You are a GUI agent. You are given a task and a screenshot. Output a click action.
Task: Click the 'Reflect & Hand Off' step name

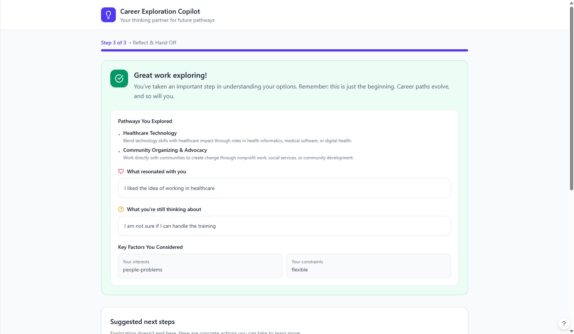click(x=154, y=43)
